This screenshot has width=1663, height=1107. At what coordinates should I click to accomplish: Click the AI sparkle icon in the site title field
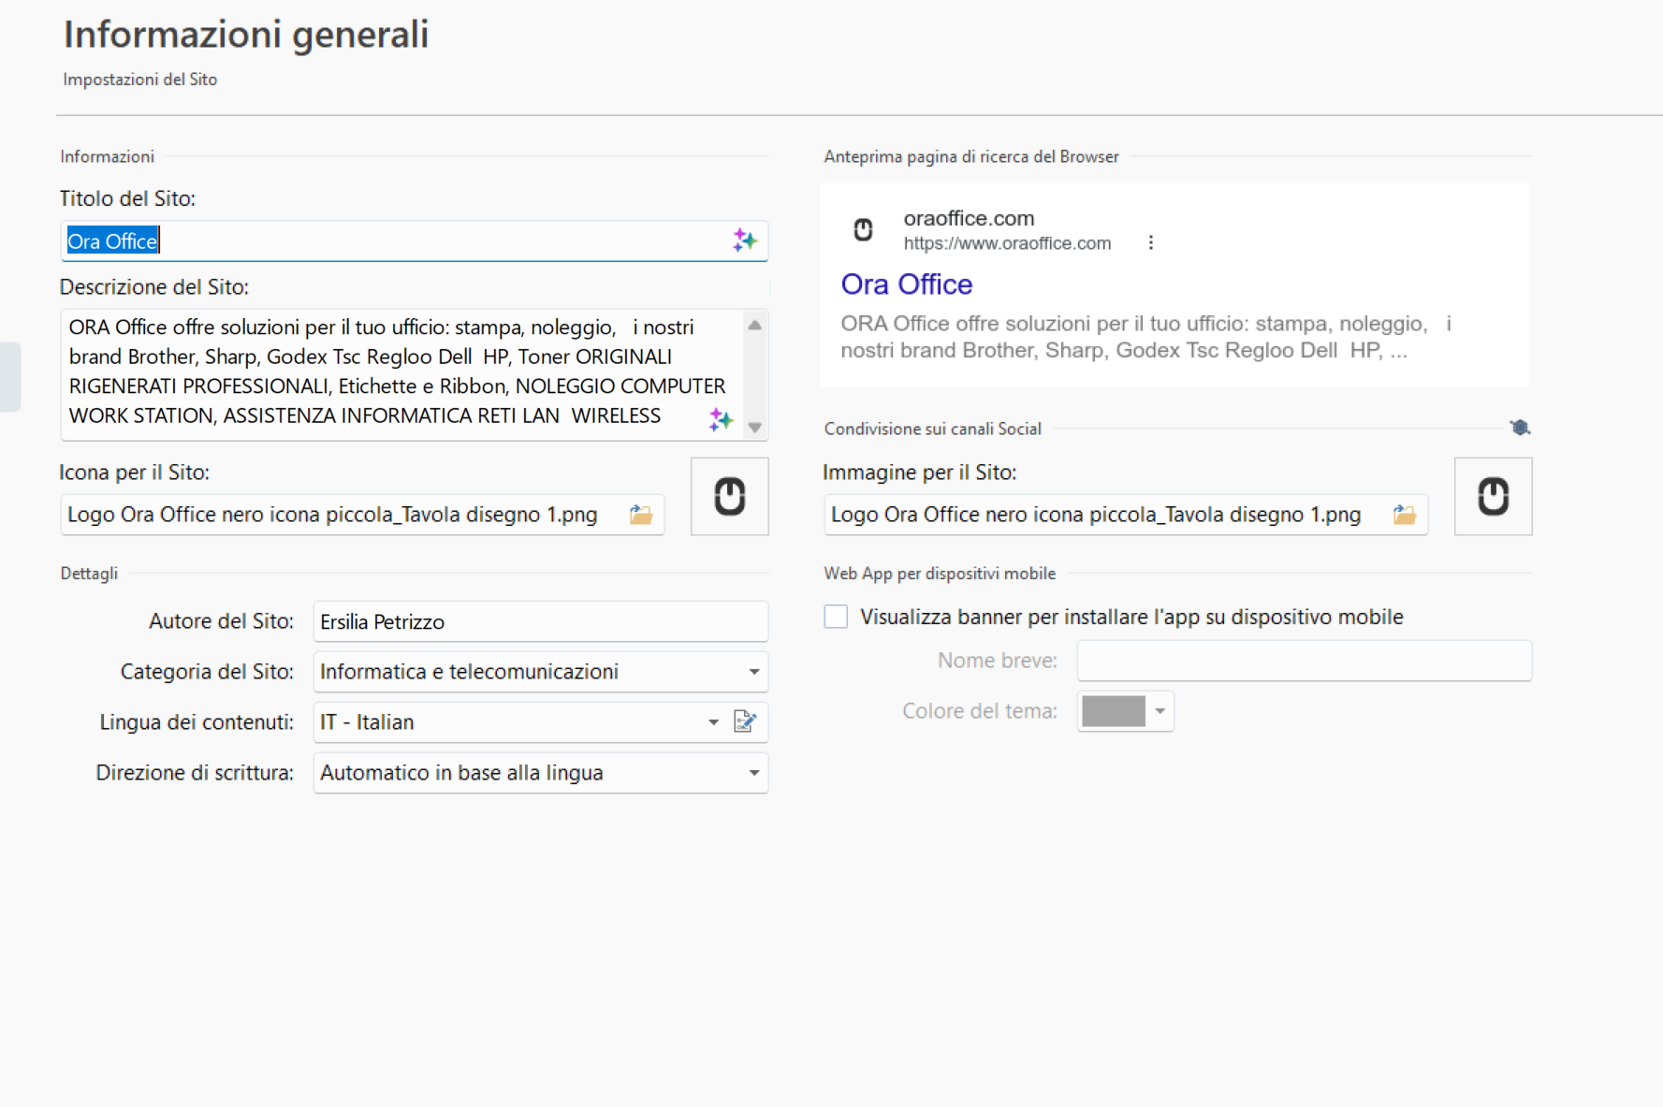[745, 240]
